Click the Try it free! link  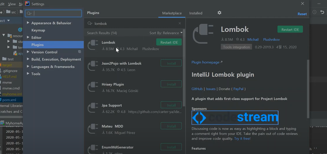click(x=242, y=138)
